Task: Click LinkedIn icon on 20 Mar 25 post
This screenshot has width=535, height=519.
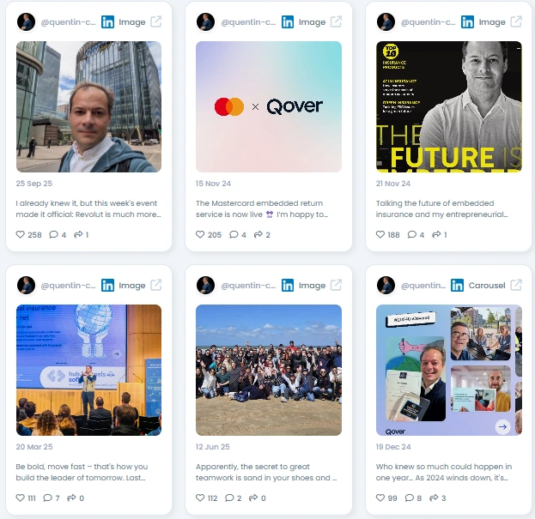Action: [x=108, y=285]
